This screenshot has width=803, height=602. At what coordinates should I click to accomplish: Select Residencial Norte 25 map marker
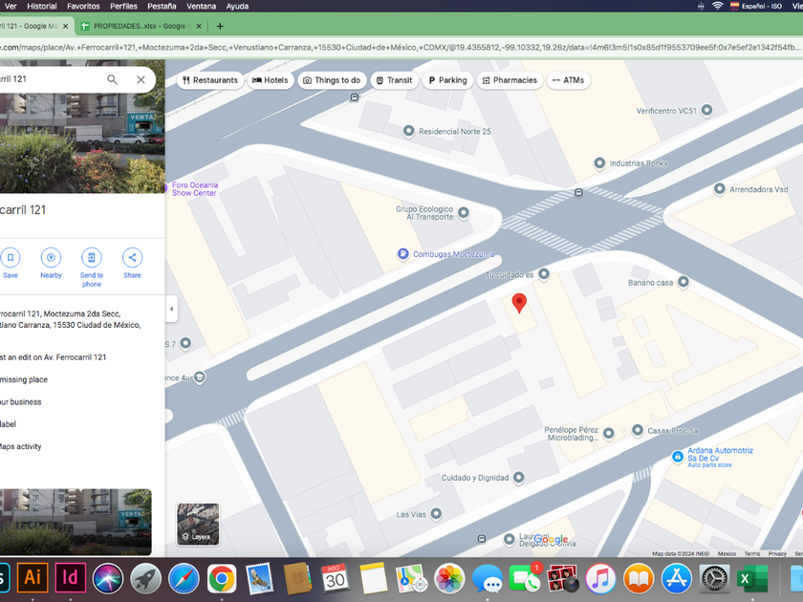408,131
